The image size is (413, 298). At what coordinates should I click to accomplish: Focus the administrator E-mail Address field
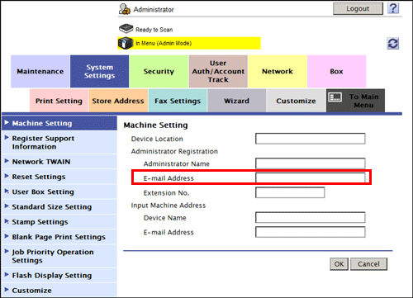[x=311, y=177]
